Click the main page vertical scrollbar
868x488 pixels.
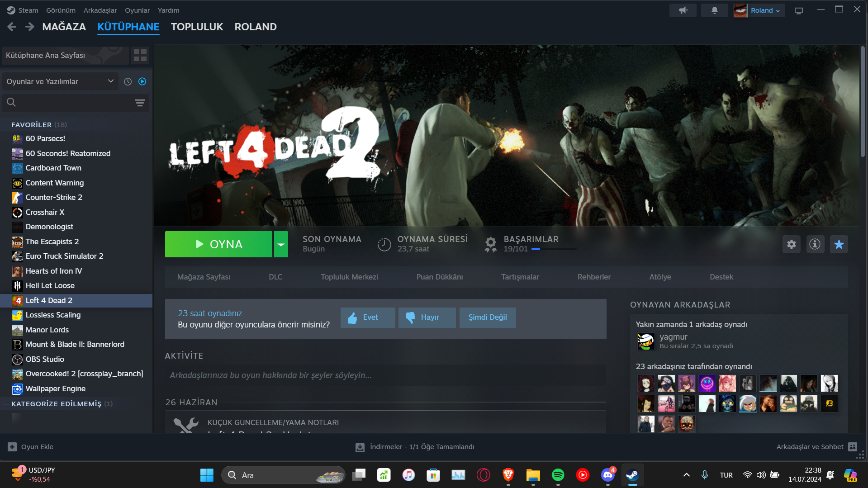(x=863, y=101)
